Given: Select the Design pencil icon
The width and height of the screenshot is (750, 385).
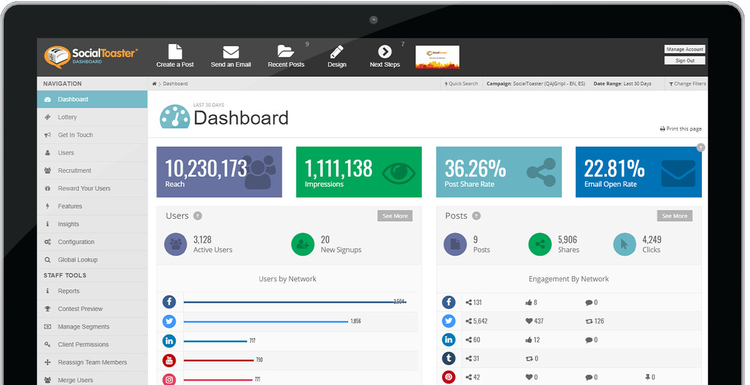Looking at the screenshot, I should tap(337, 52).
